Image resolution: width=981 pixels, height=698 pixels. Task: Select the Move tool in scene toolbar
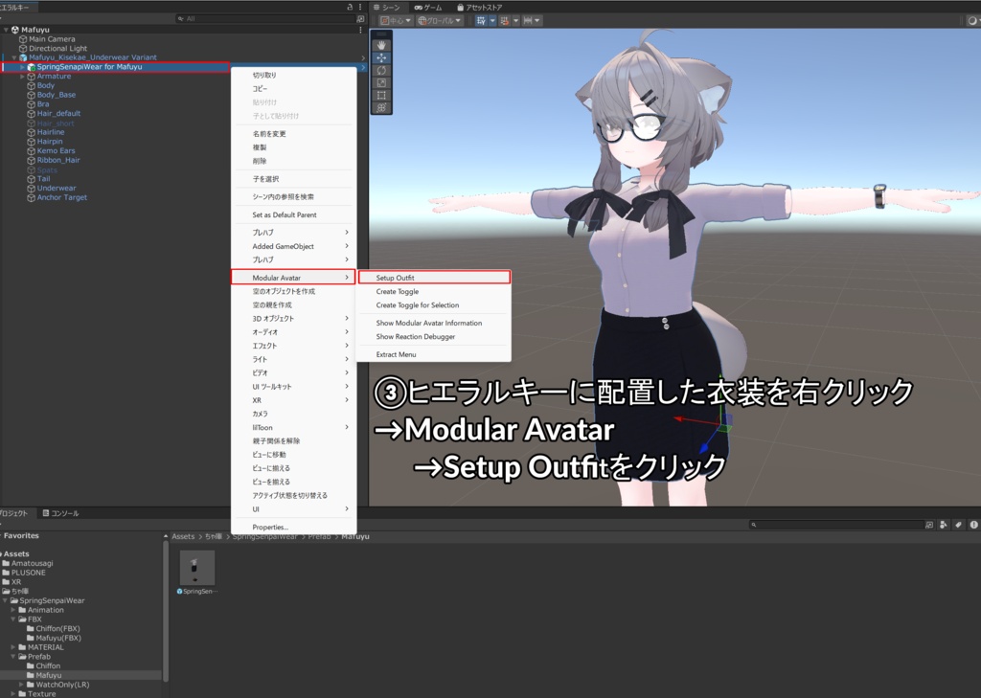click(381, 57)
